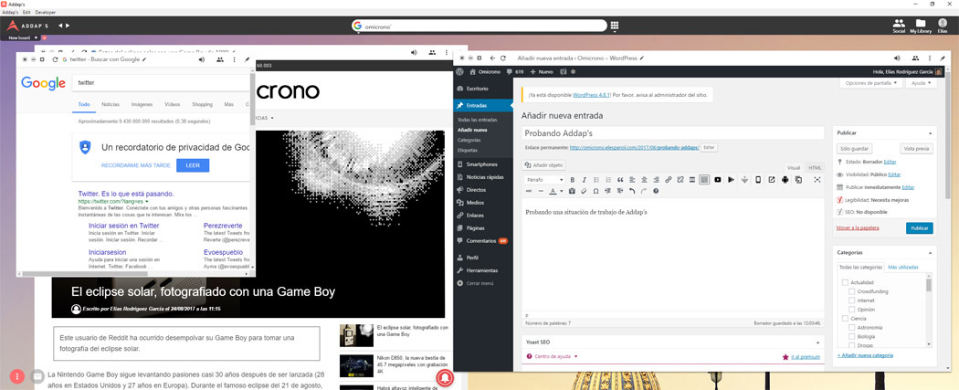
Task: Insert link in the WordPress editor
Action: pyautogui.click(x=668, y=180)
